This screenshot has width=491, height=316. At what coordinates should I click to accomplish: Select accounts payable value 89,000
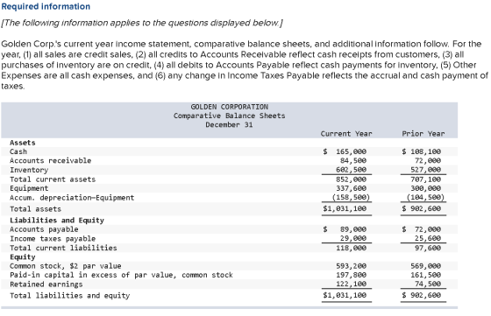click(x=353, y=229)
